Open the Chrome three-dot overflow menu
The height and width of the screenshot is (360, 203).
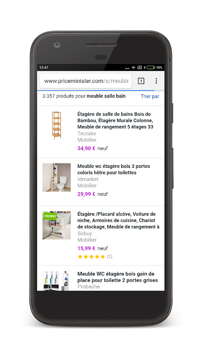point(156,81)
